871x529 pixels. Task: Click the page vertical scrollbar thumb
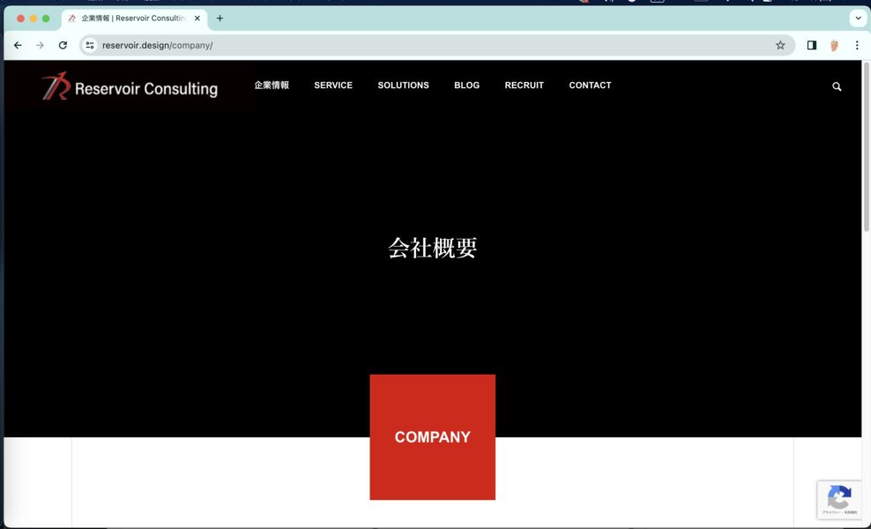point(866,146)
